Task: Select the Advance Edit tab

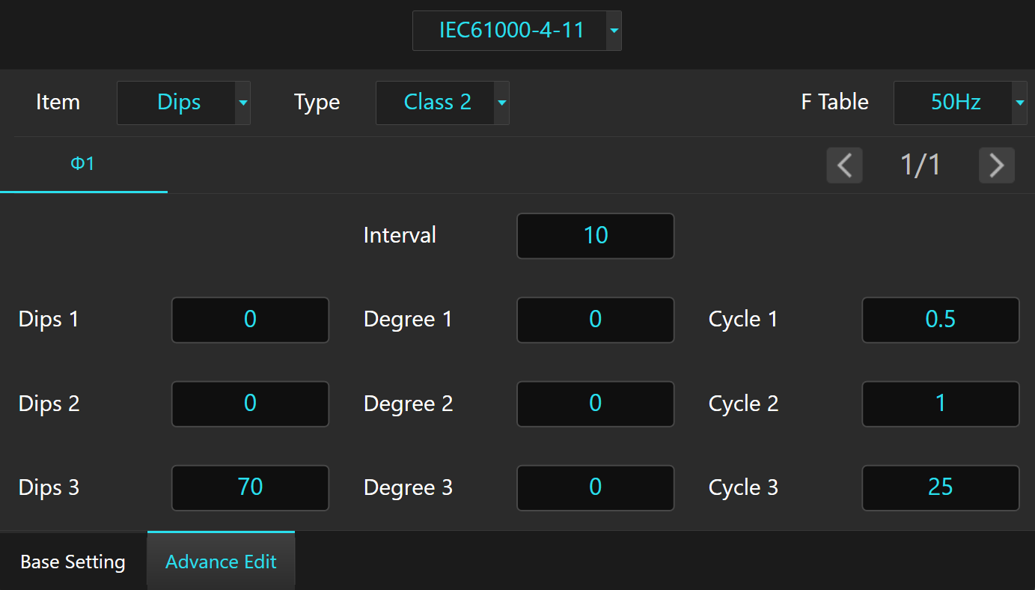Action: tap(221, 562)
